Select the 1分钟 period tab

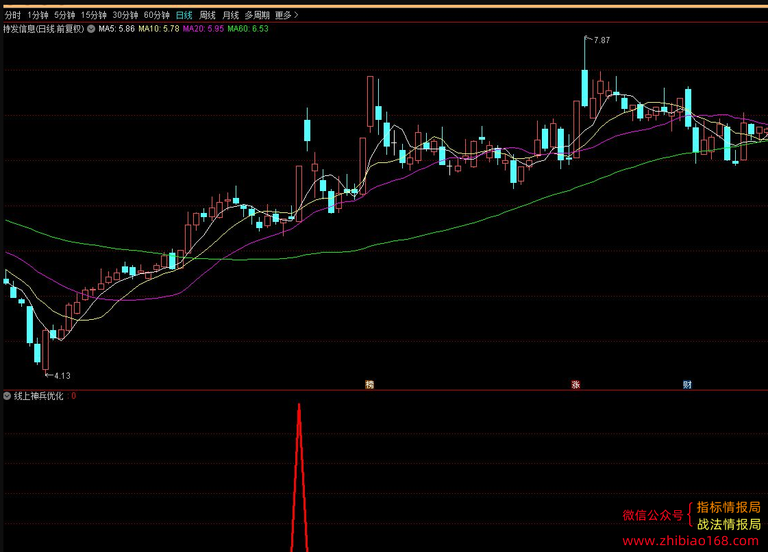pyautogui.click(x=38, y=15)
